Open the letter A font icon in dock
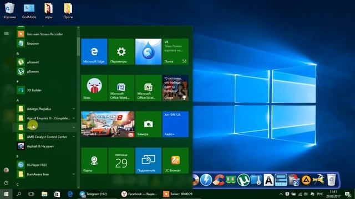This screenshot has width=355, height=199. [268, 180]
